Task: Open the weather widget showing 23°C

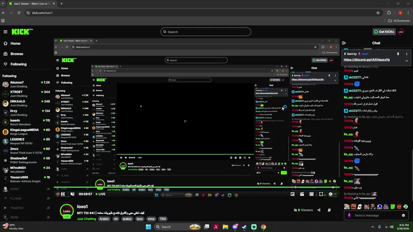Action: 12,227
